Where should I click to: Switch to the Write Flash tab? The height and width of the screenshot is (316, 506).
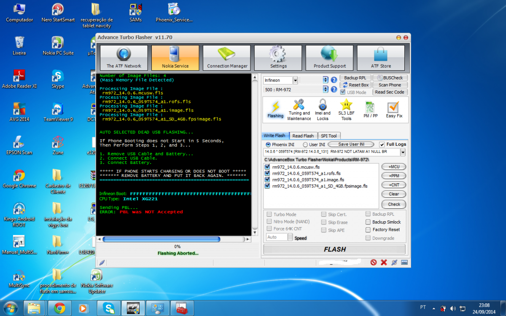pos(275,136)
